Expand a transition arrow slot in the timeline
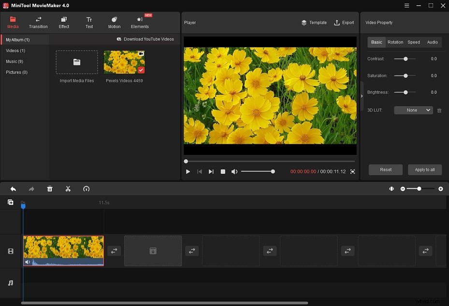Screen dimensions: 449x306 point(115,250)
